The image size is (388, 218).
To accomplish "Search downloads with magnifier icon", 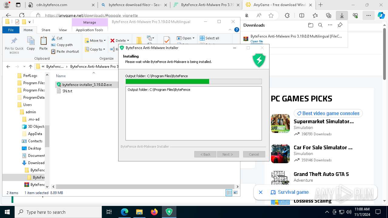I will 320,25.
